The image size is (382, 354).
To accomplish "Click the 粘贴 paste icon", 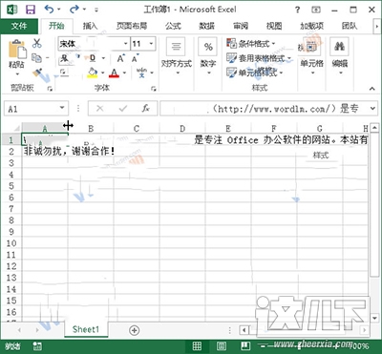I will pos(17,49).
